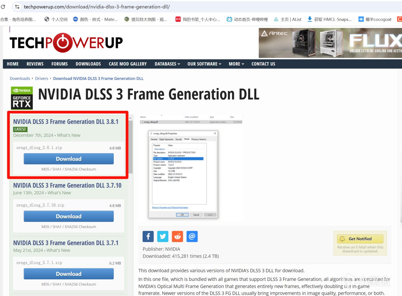Share the page on Twitter
402x296 pixels.
pos(163,236)
